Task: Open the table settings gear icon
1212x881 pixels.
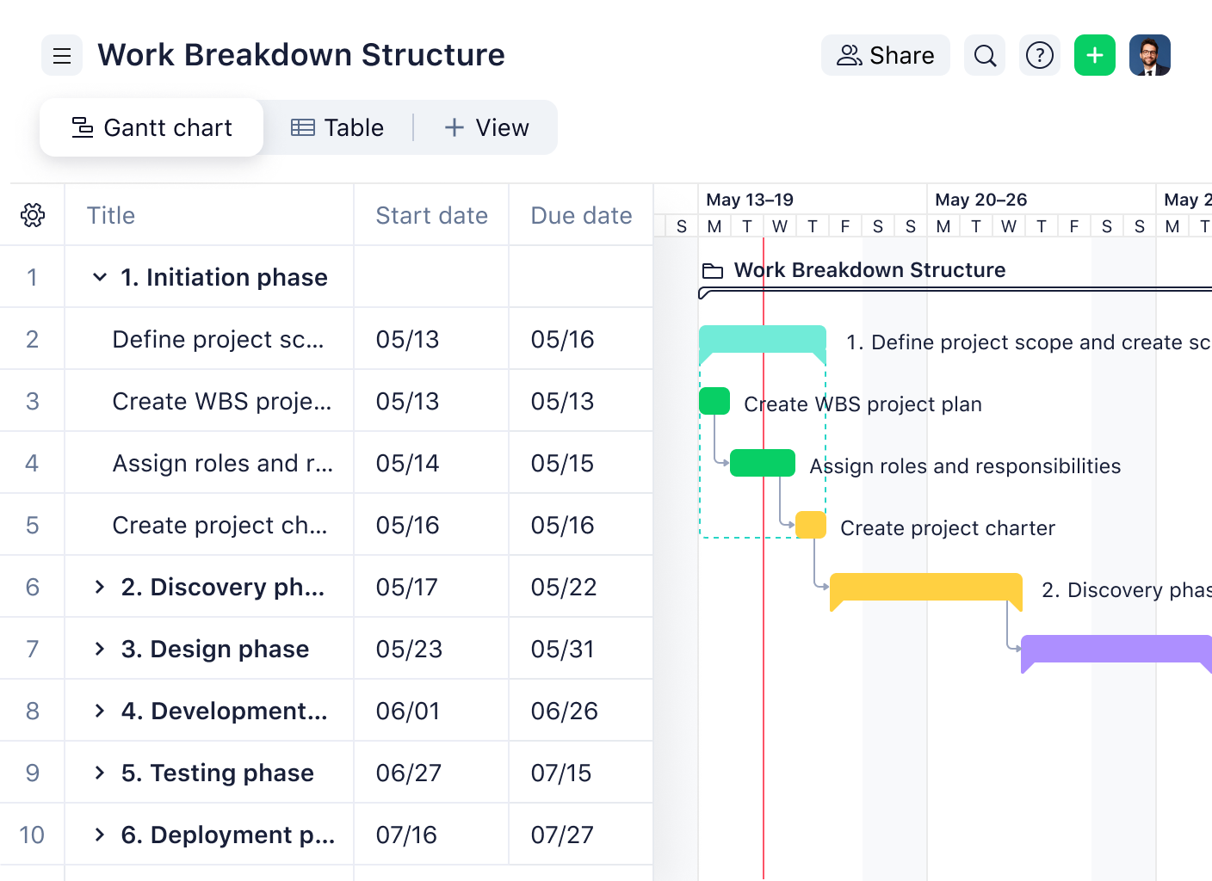Action: point(32,215)
